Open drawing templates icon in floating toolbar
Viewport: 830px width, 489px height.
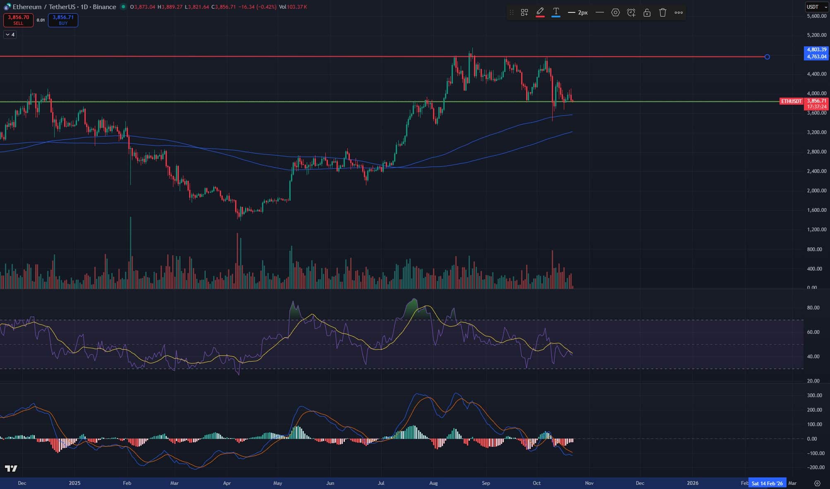click(x=524, y=12)
